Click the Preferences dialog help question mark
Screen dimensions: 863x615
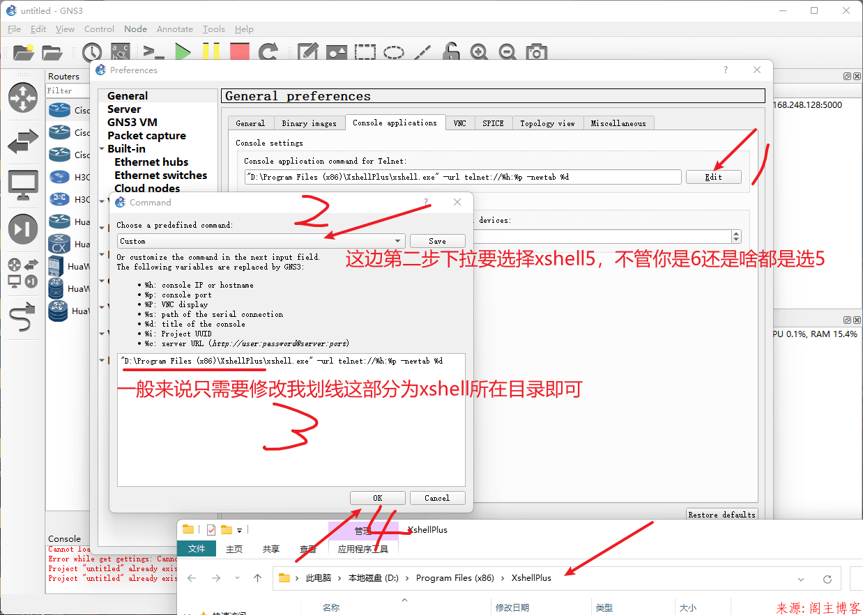(x=726, y=70)
